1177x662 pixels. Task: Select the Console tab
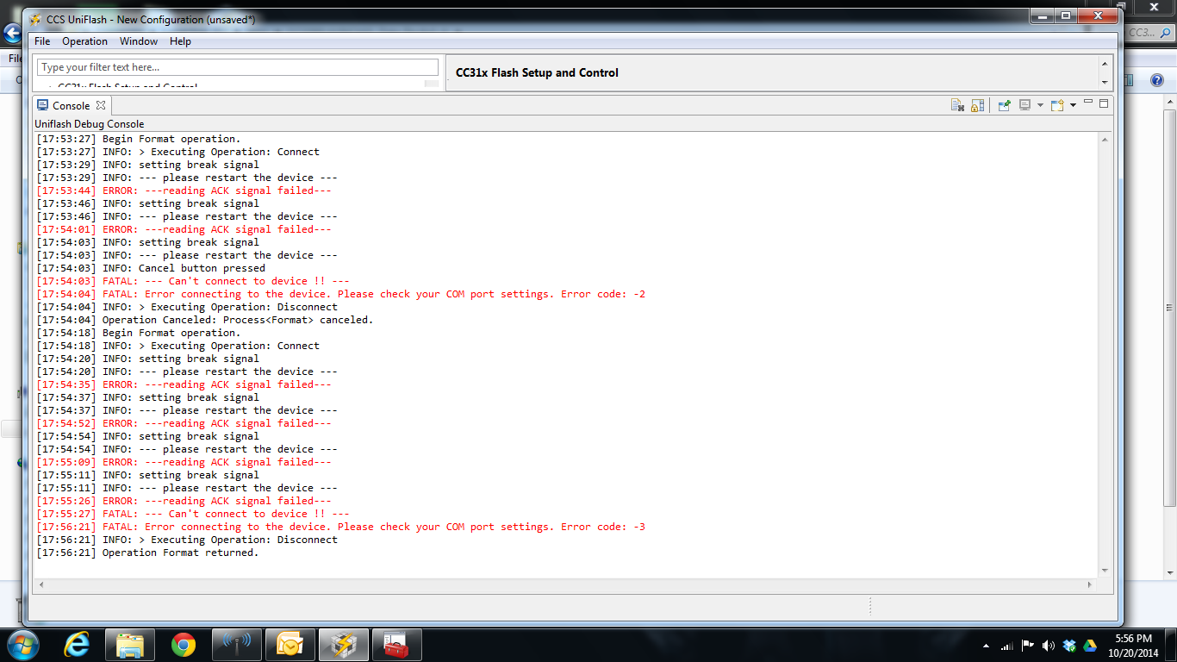click(x=71, y=105)
